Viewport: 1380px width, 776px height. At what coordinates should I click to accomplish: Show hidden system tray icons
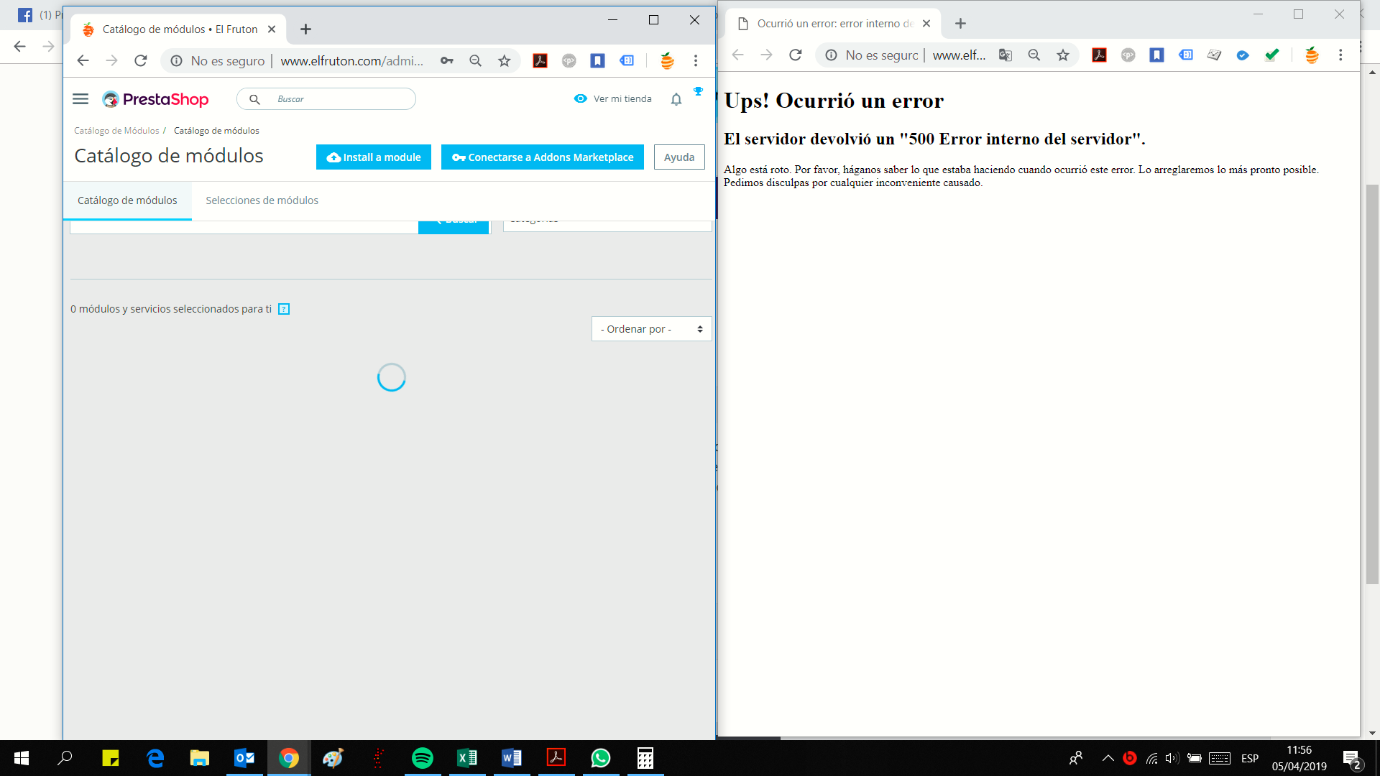click(x=1108, y=758)
